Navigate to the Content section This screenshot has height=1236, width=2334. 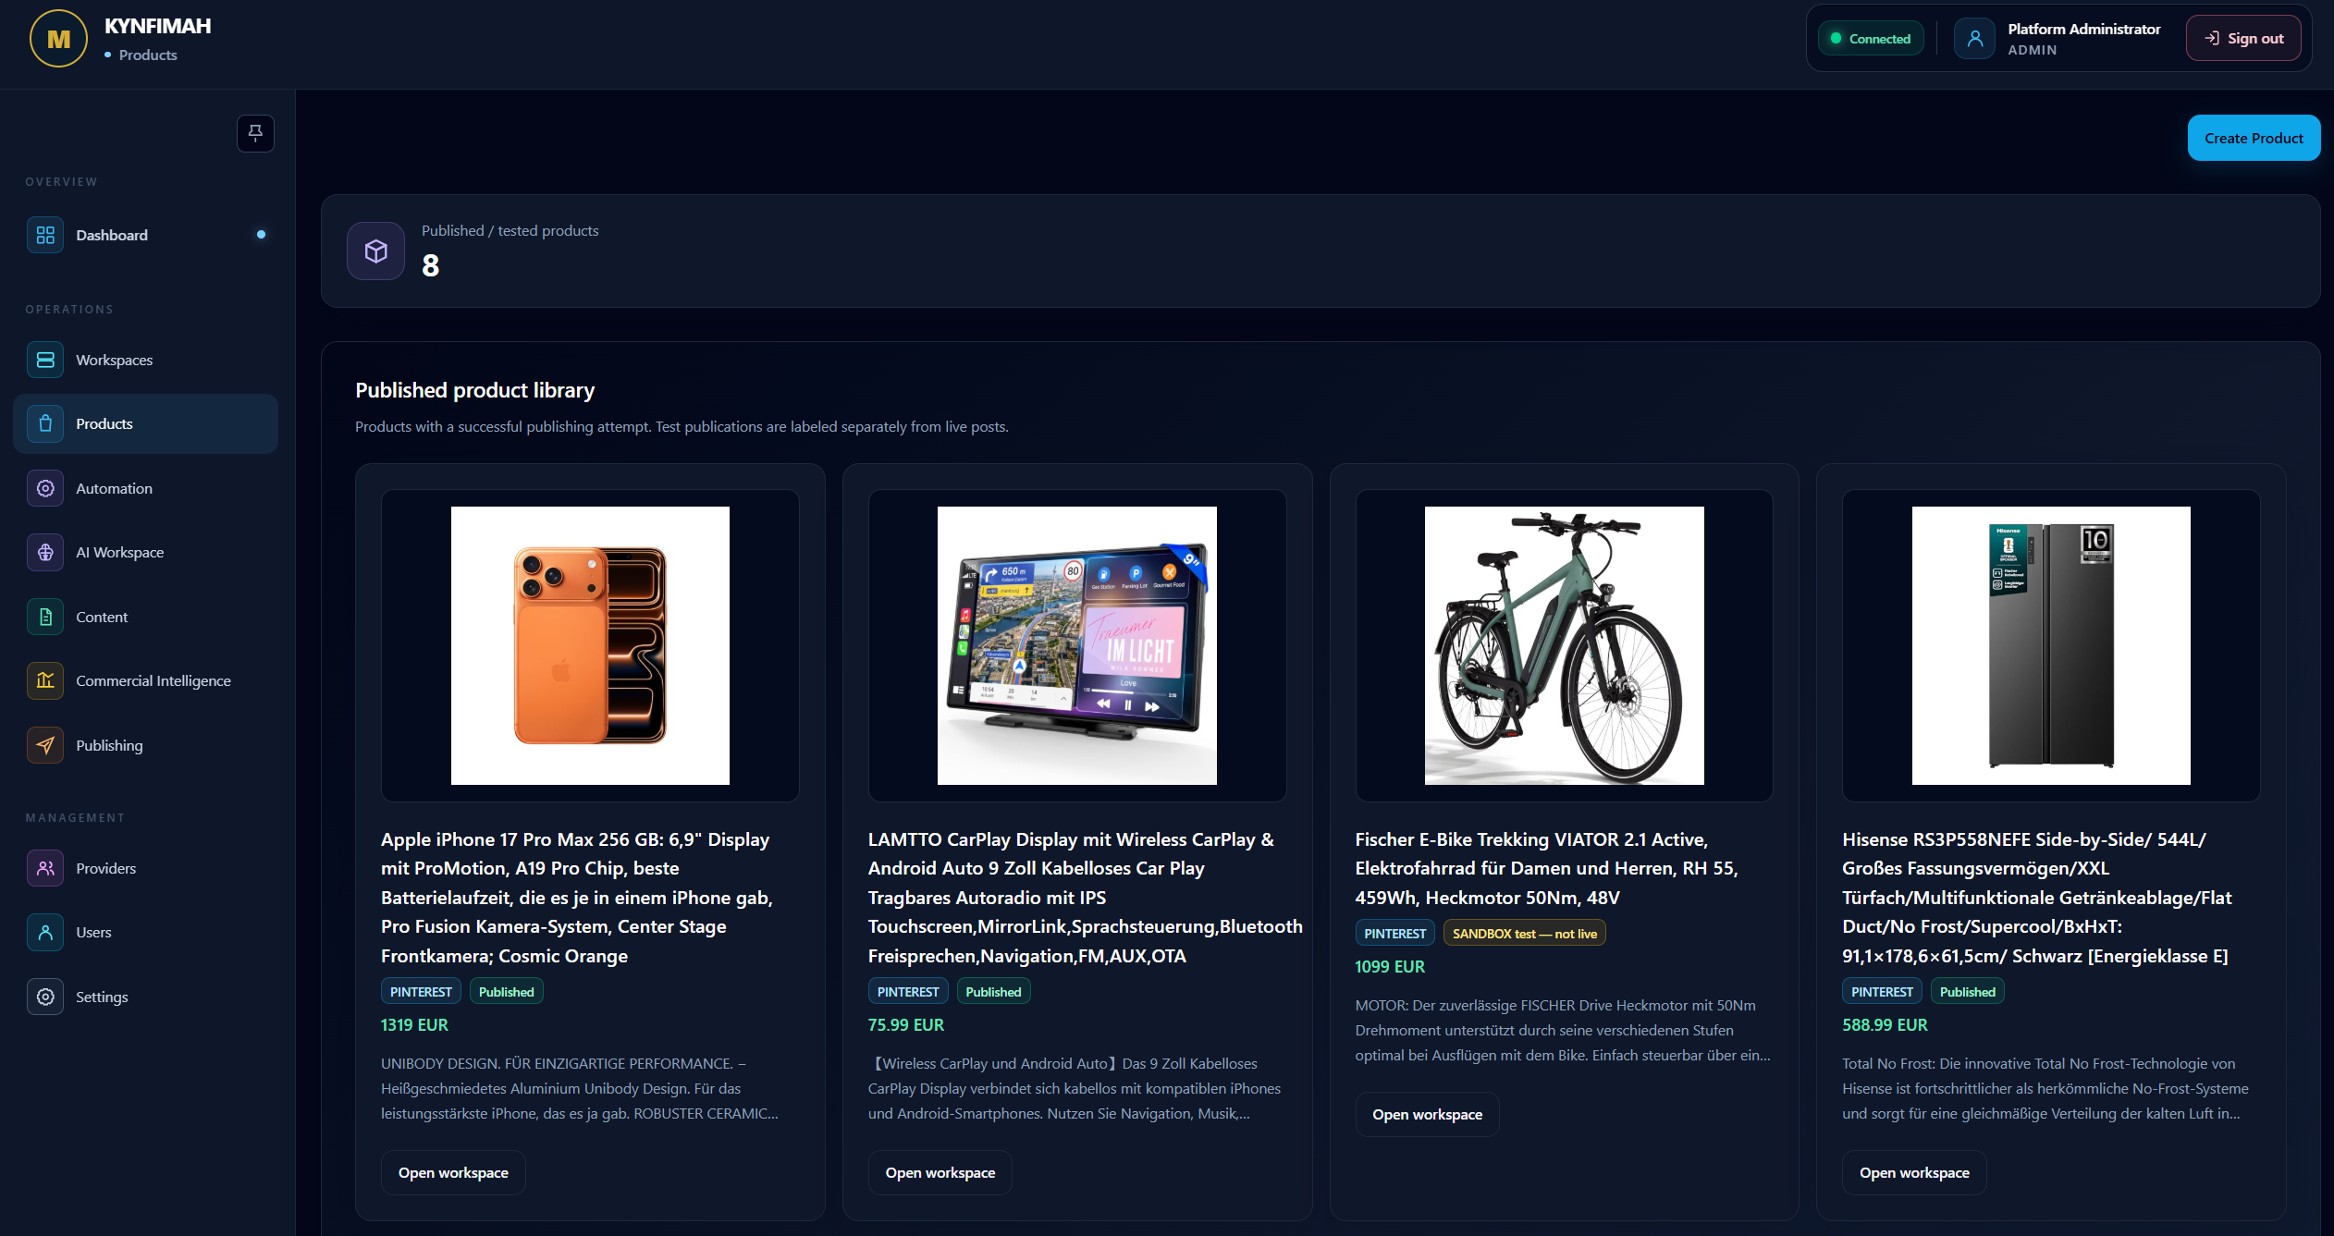(x=145, y=617)
